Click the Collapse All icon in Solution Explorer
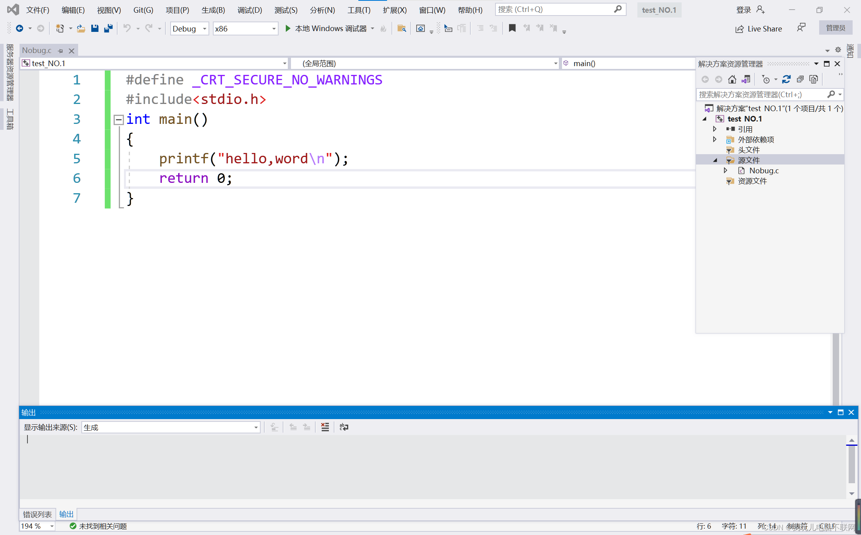The width and height of the screenshot is (861, 535). [800, 79]
